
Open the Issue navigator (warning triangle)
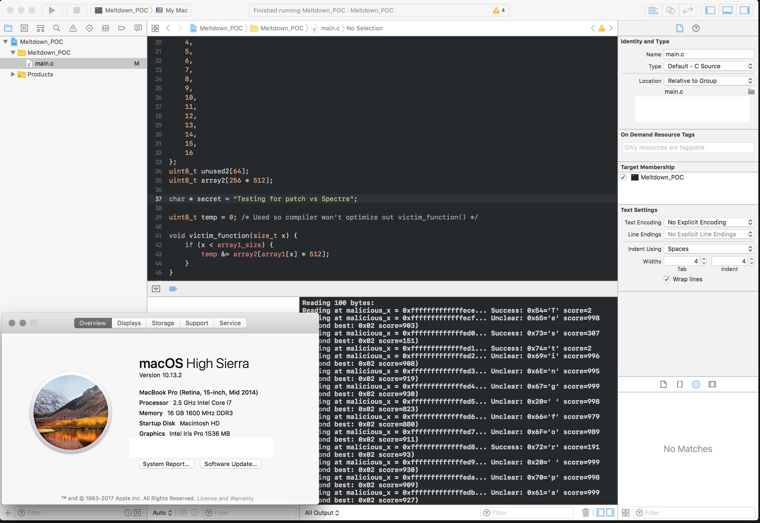click(x=73, y=28)
